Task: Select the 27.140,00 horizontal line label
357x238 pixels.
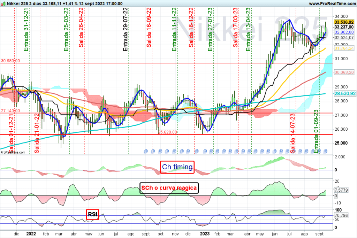Action: point(10,111)
